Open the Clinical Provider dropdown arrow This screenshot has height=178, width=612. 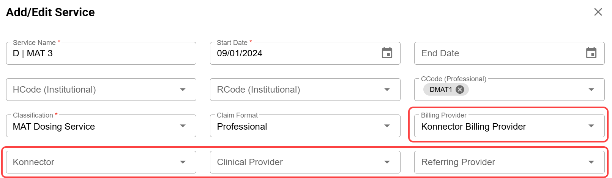(387, 162)
